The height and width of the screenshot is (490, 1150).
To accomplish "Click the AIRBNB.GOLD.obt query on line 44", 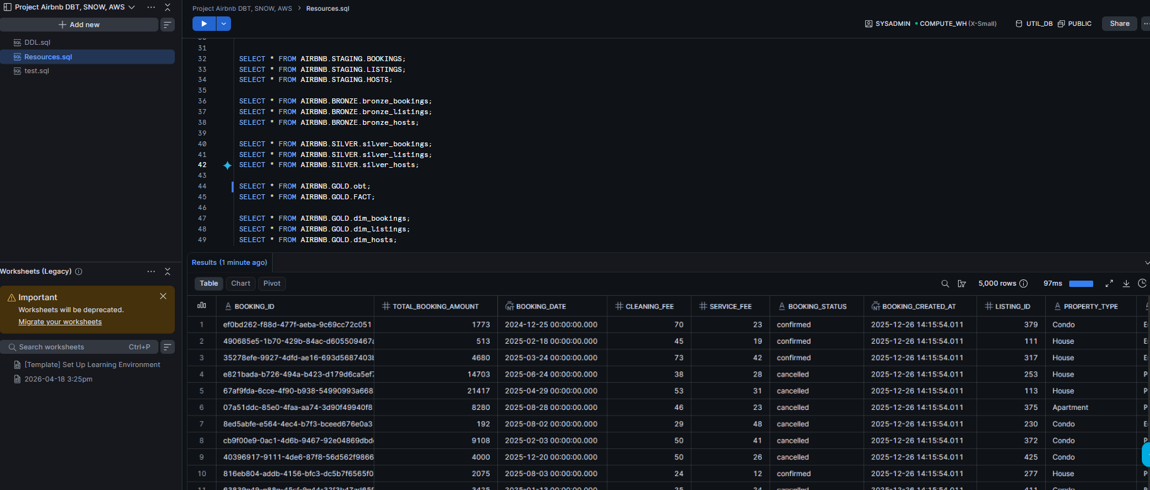I will [305, 187].
